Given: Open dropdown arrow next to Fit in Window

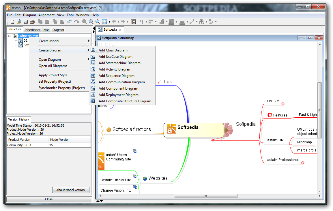Looking at the screenshot, I should [x=109, y=22].
